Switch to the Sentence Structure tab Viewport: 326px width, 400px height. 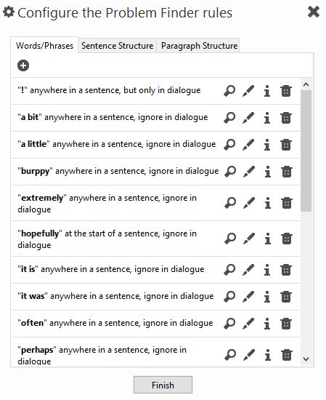coord(117,46)
